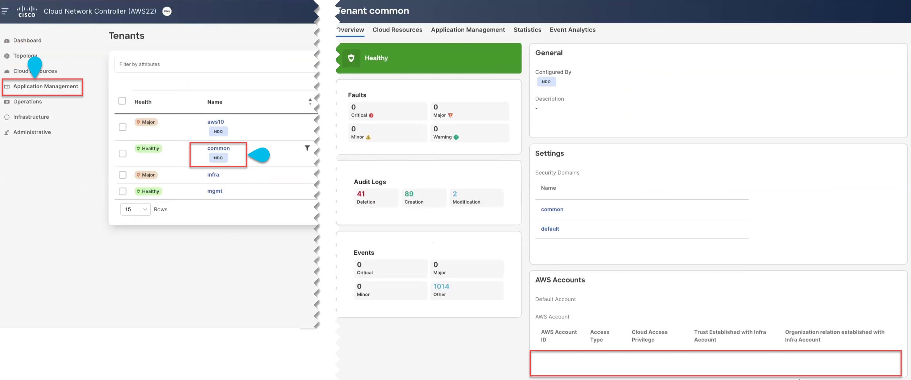This screenshot has height=380, width=911.
Task: Click the Critical faults red icon
Action: [371, 116]
